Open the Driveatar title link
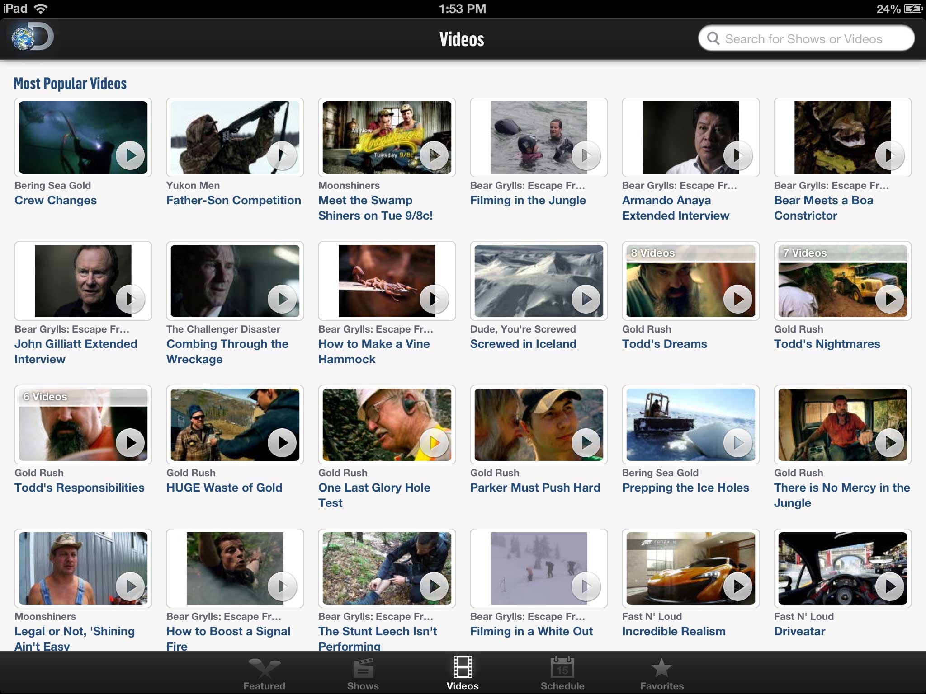 point(800,631)
